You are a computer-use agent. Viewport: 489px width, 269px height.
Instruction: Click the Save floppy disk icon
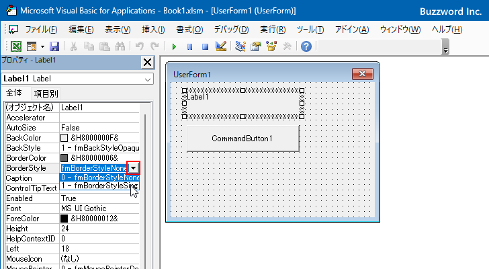(54, 46)
